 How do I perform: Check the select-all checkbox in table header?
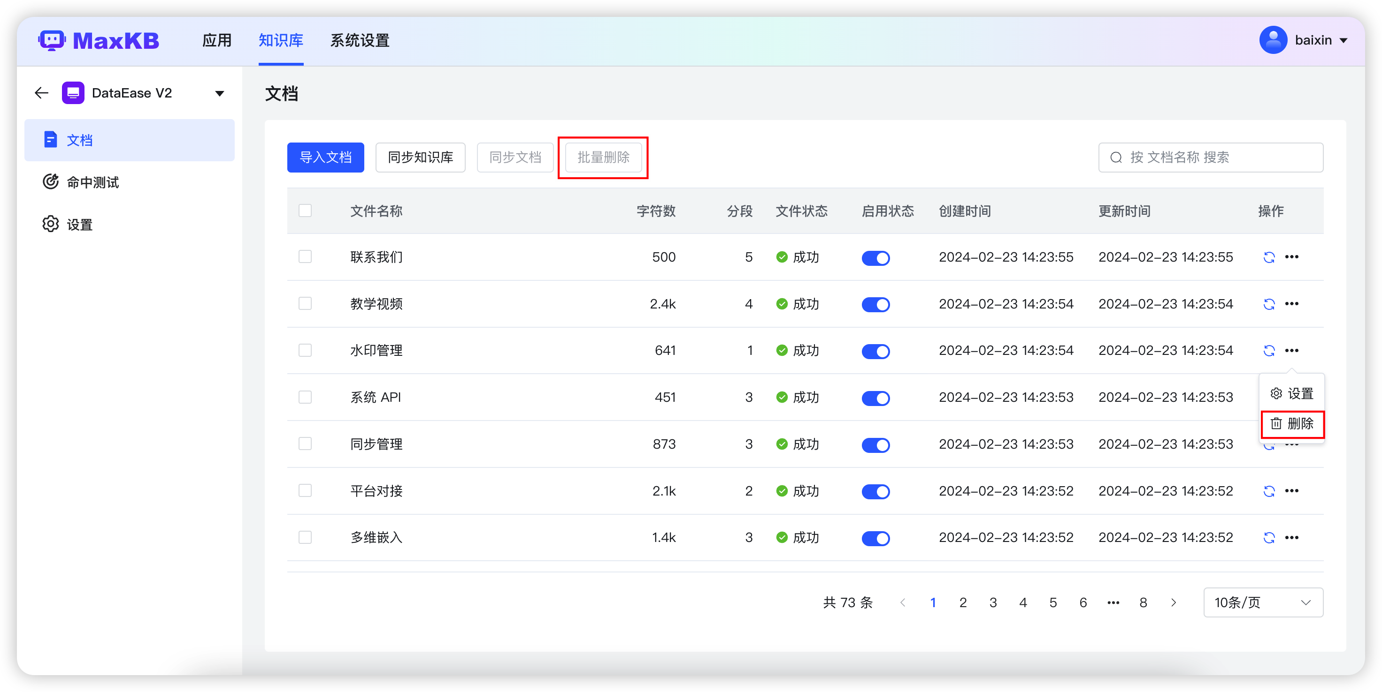coord(305,211)
